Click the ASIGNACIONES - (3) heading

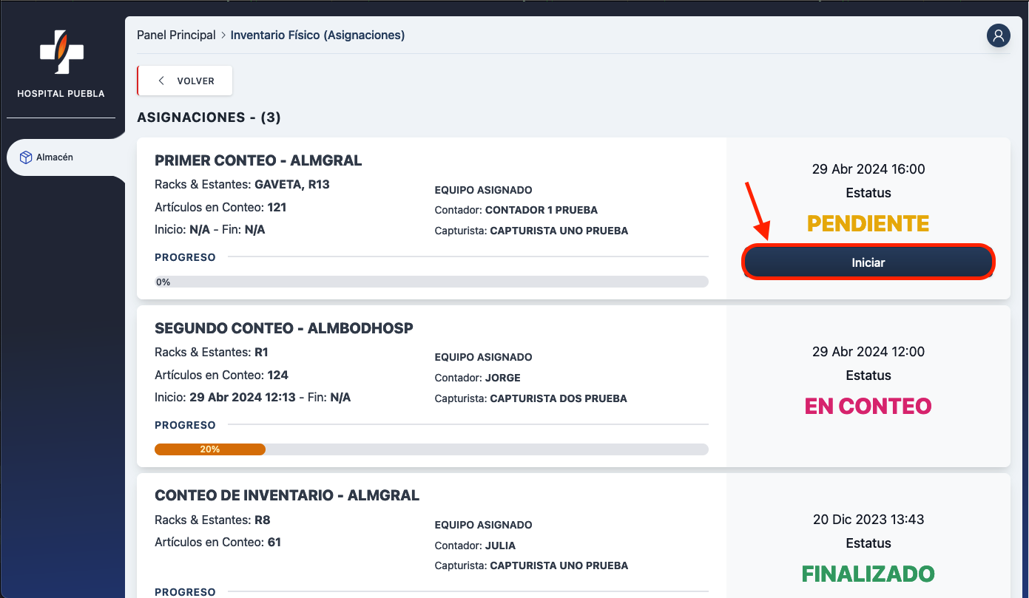pos(209,118)
